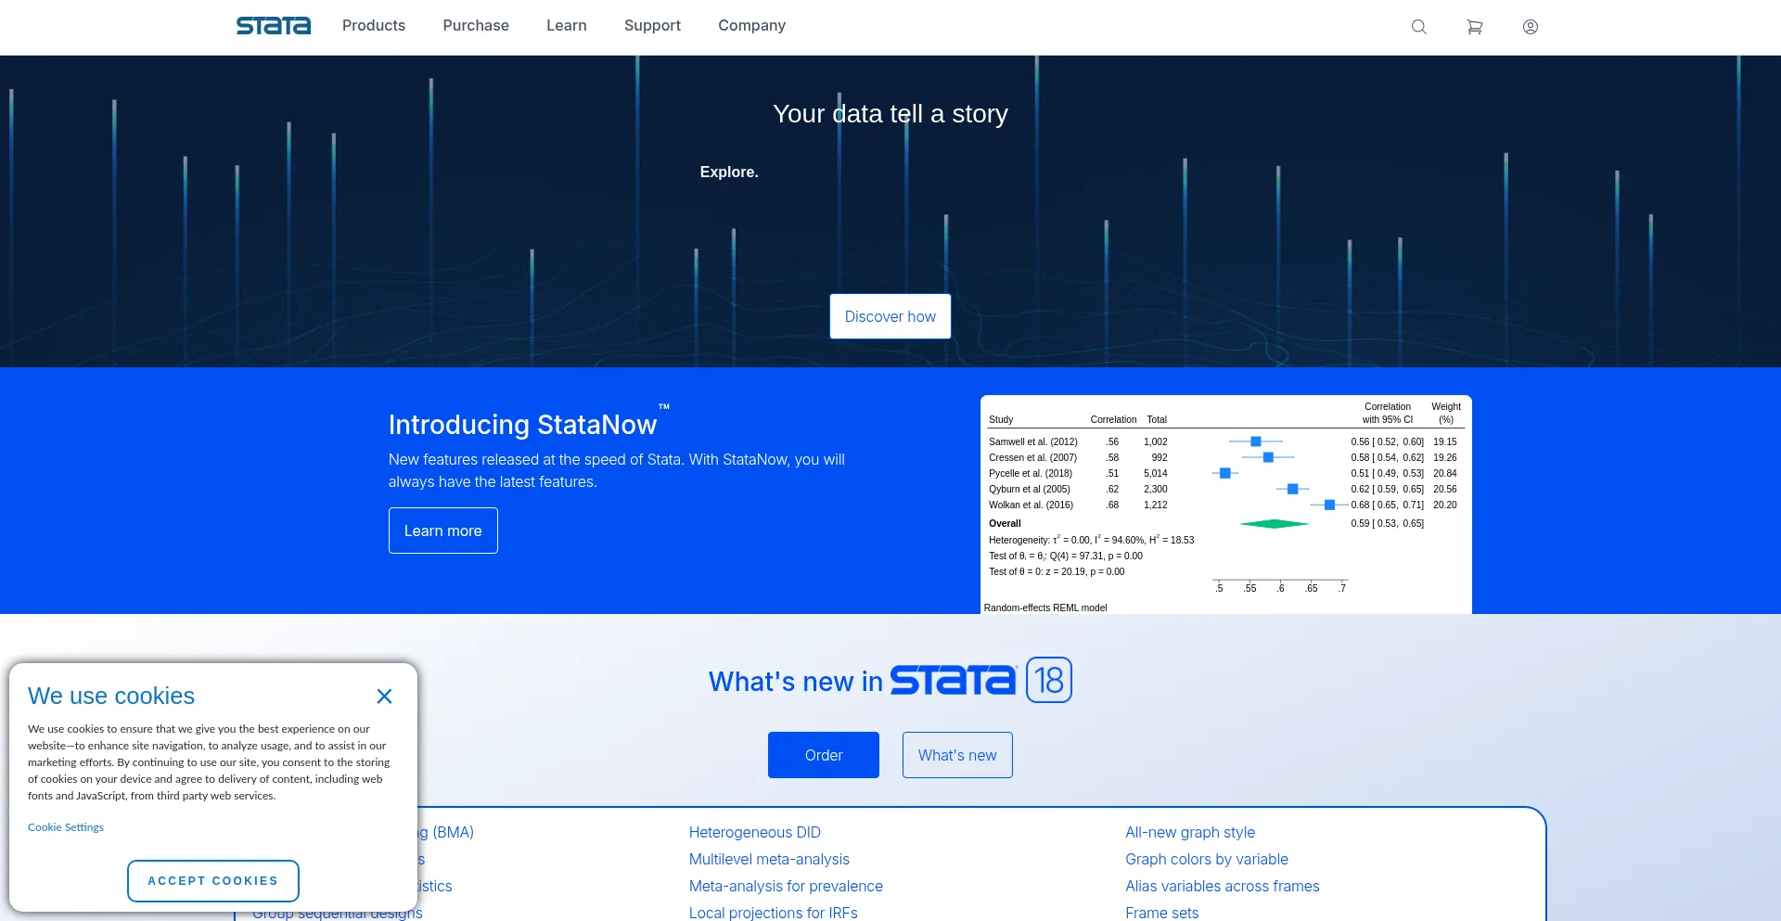Accept cookies in the cookie dialog
The image size is (1781, 921).
click(x=213, y=881)
